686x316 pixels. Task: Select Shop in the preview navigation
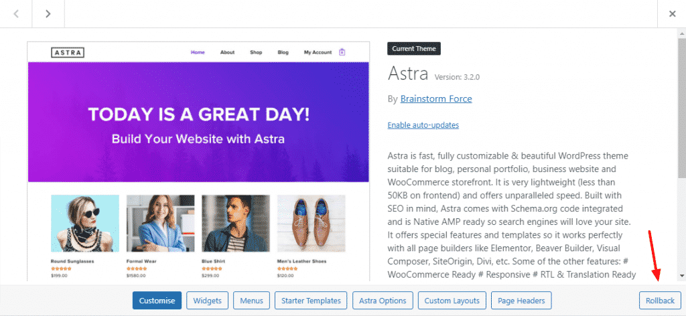[256, 52]
